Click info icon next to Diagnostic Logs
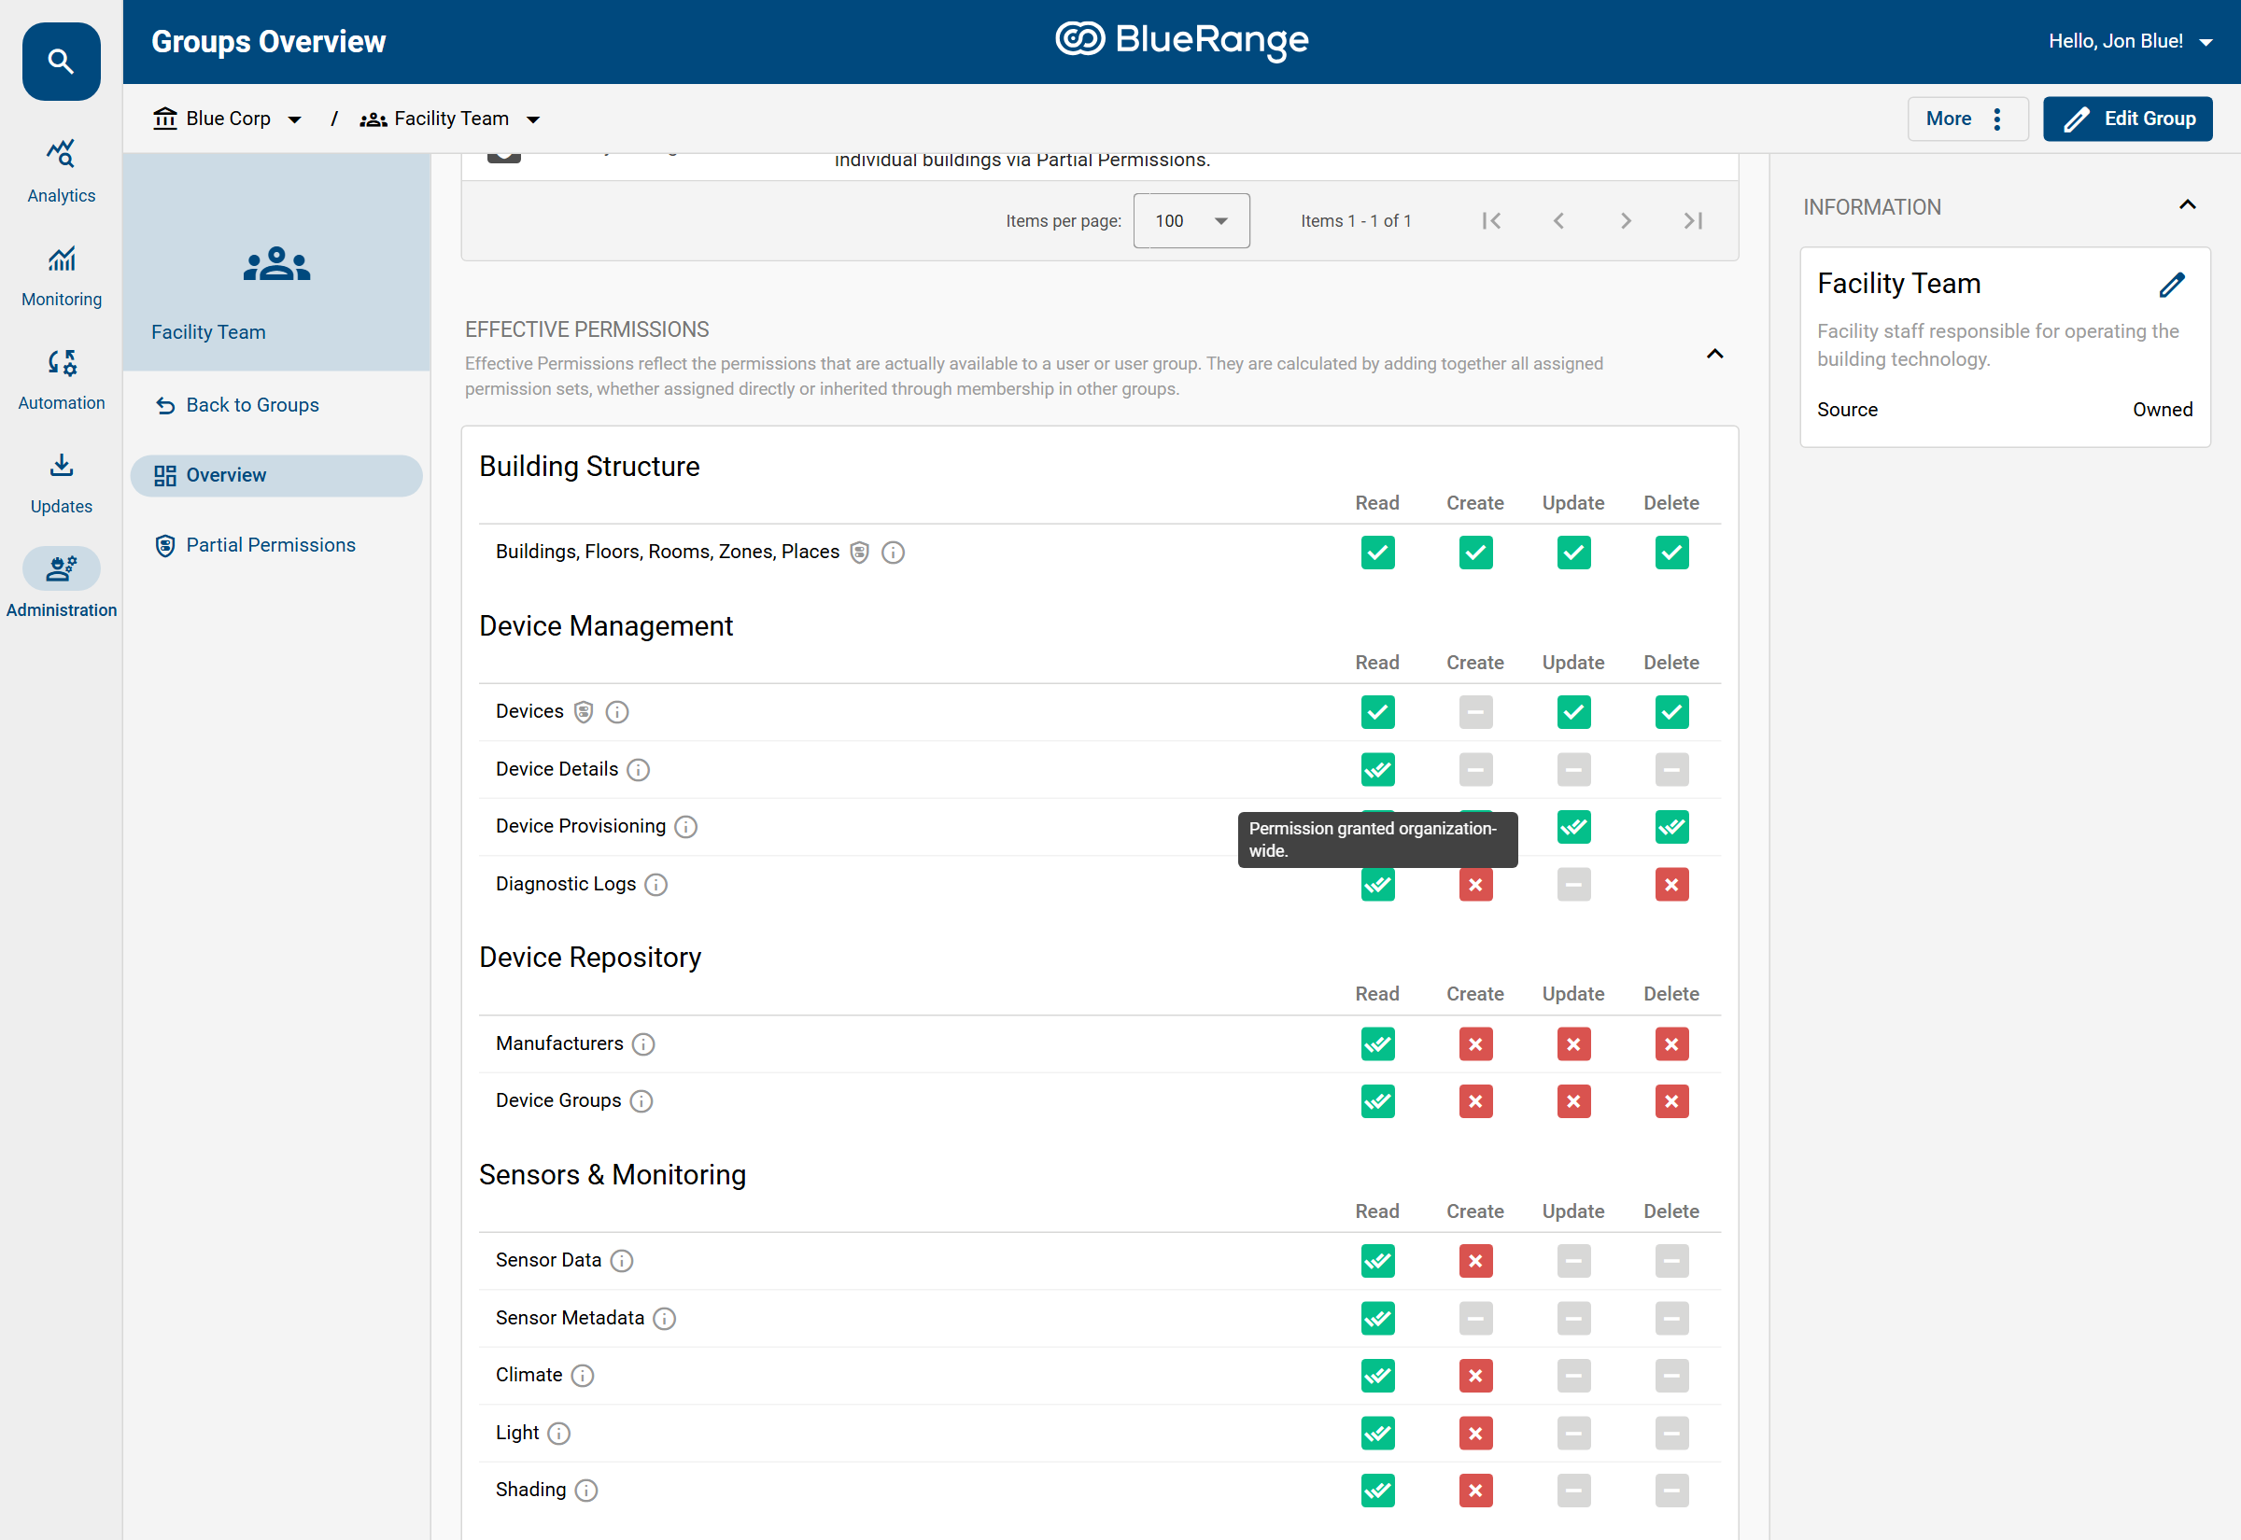 pyautogui.click(x=655, y=885)
